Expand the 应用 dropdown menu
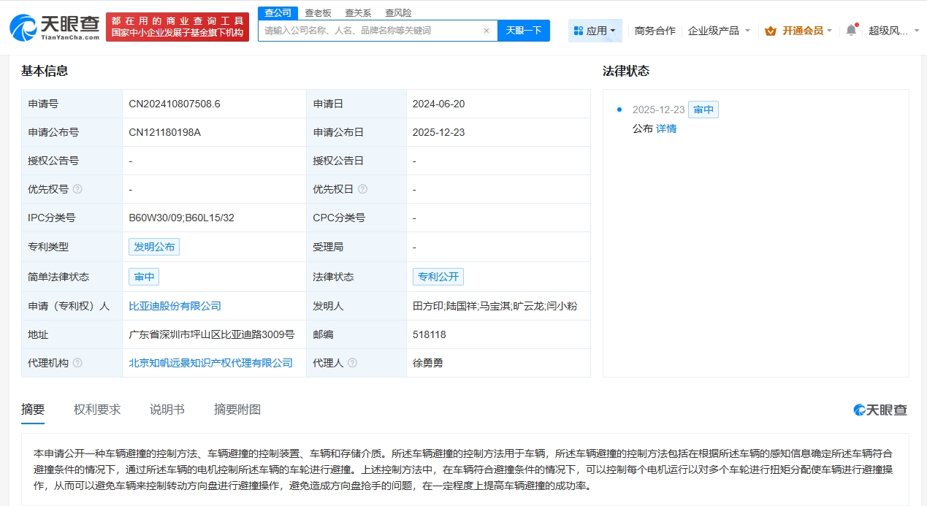The height and width of the screenshot is (506, 927). click(x=595, y=31)
